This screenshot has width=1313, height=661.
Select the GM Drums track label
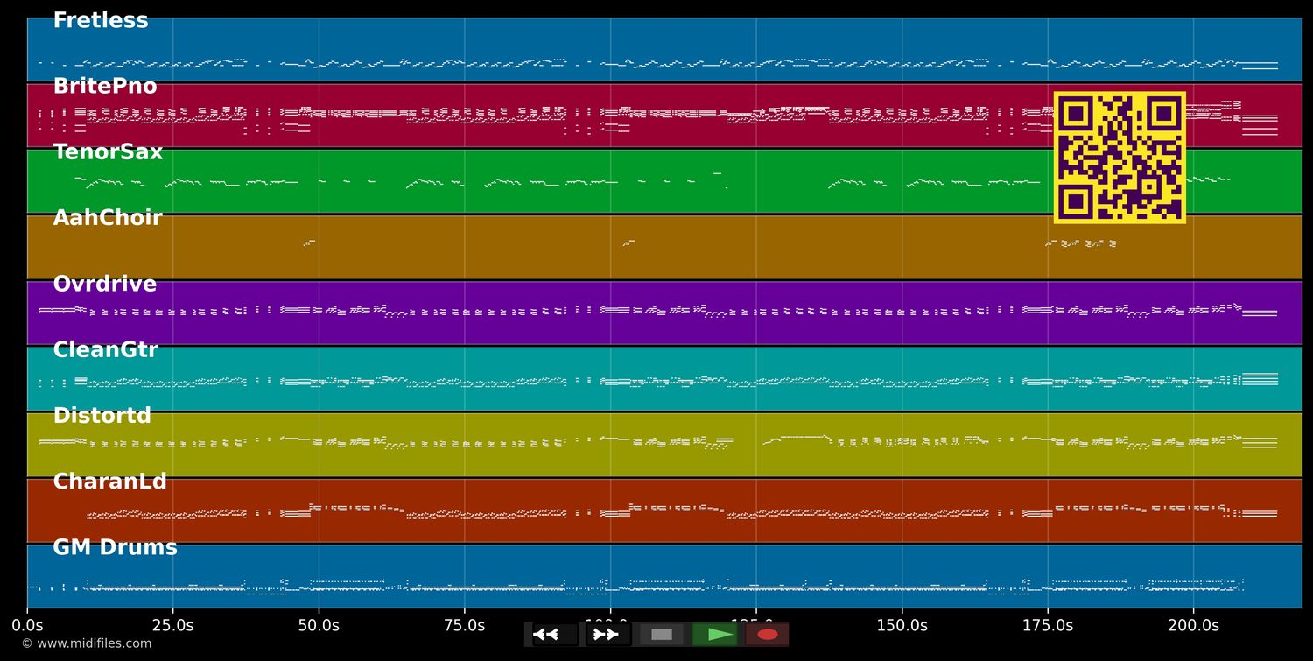(x=115, y=548)
